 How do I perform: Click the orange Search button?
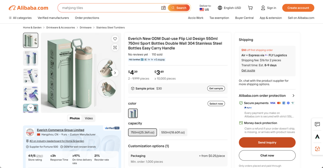click(179, 8)
